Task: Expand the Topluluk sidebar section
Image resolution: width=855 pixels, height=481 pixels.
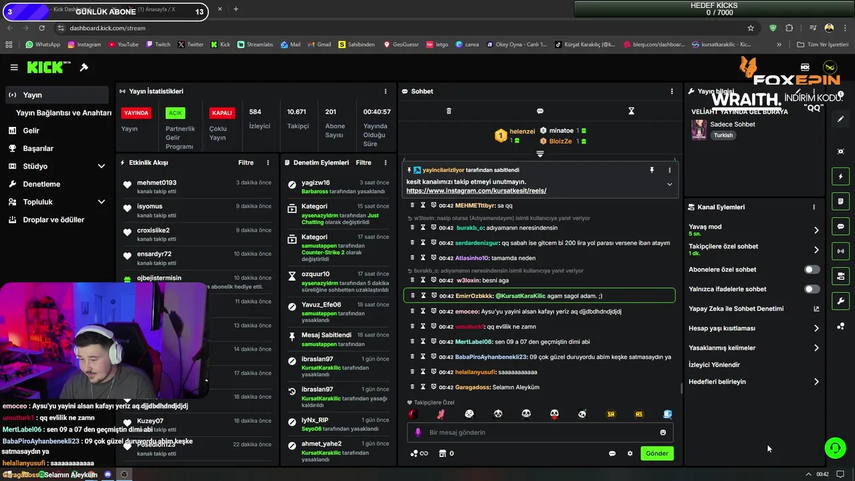Action: click(x=102, y=202)
